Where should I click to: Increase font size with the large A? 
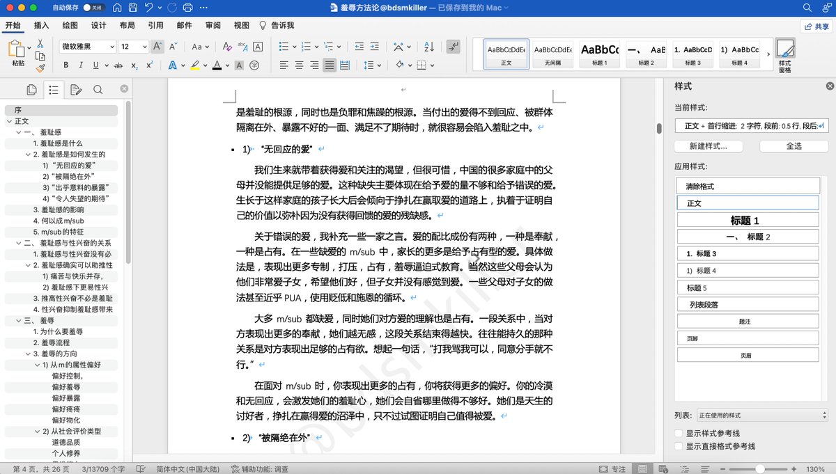click(157, 47)
